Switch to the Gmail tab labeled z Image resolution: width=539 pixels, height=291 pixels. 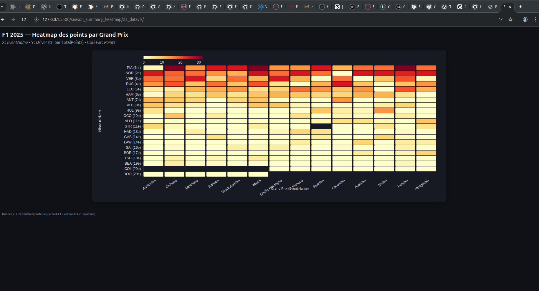[309, 7]
